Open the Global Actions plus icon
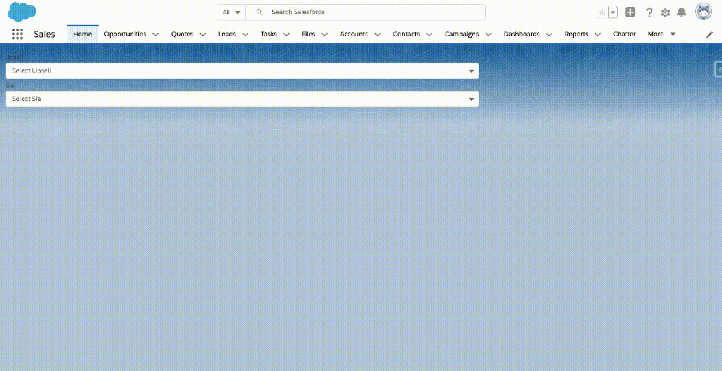The width and height of the screenshot is (722, 371). pyautogui.click(x=630, y=12)
